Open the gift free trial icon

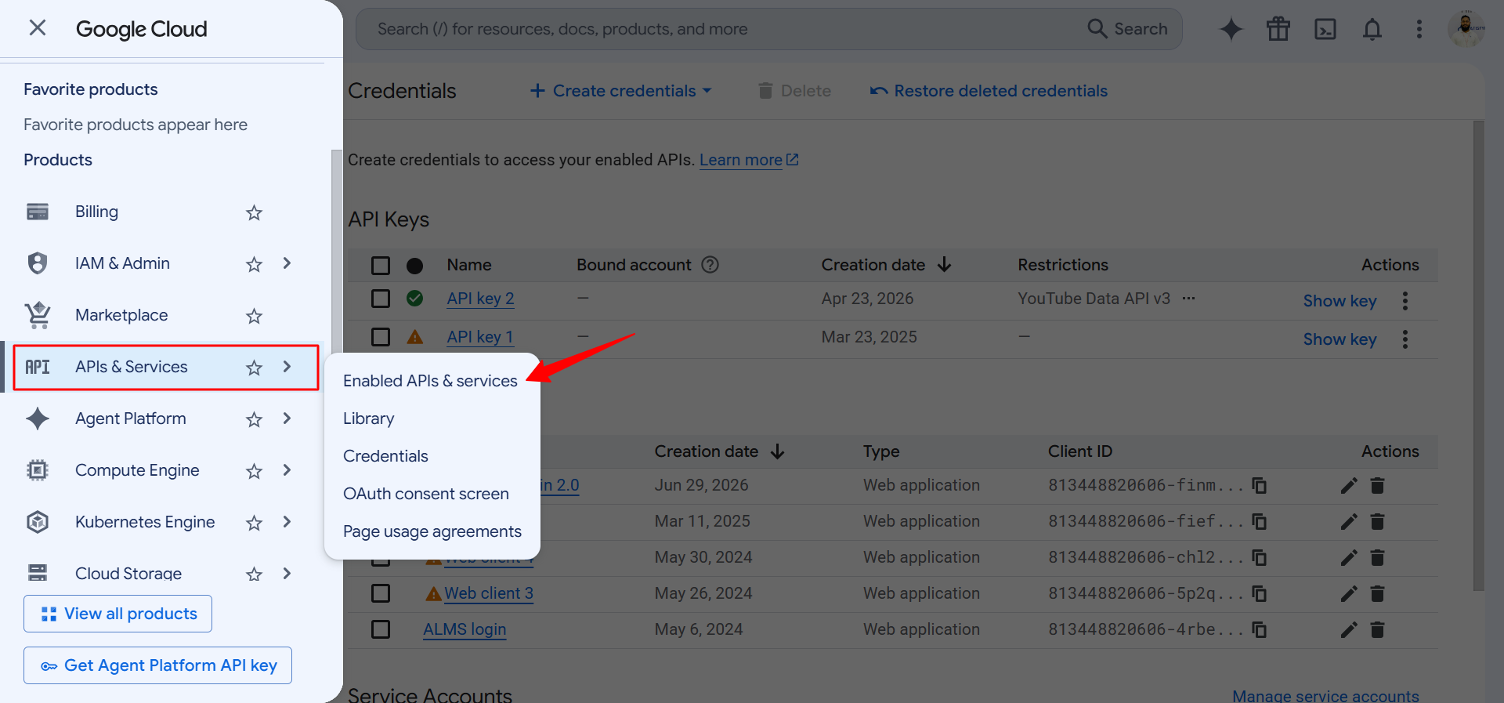1278,29
